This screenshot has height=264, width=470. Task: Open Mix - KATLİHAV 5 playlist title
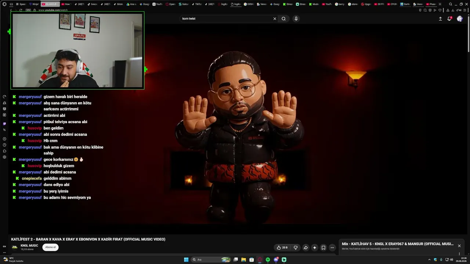[x=398, y=244]
